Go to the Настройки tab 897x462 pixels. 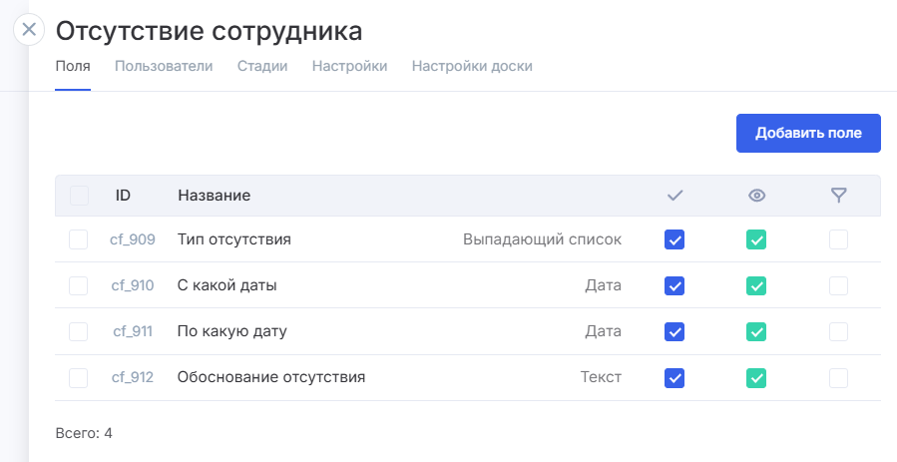(349, 67)
